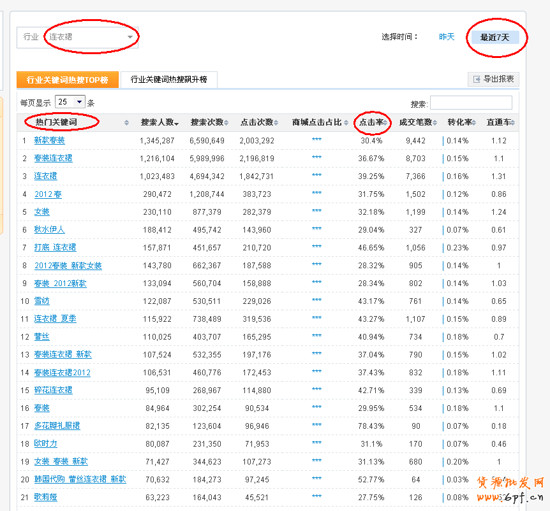Viewport: 550px width, 511px height.
Task: Sort by 搜索次数 column arrow
Action: point(225,123)
